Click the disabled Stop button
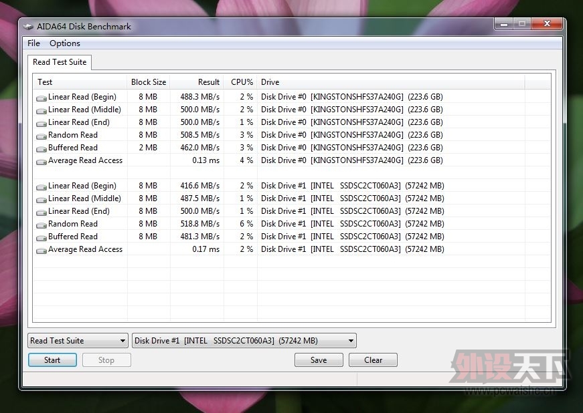 coord(106,360)
